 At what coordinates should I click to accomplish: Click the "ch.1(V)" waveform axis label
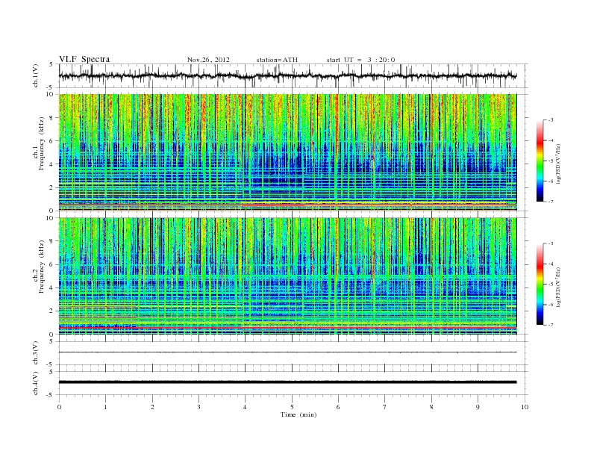click(x=36, y=75)
